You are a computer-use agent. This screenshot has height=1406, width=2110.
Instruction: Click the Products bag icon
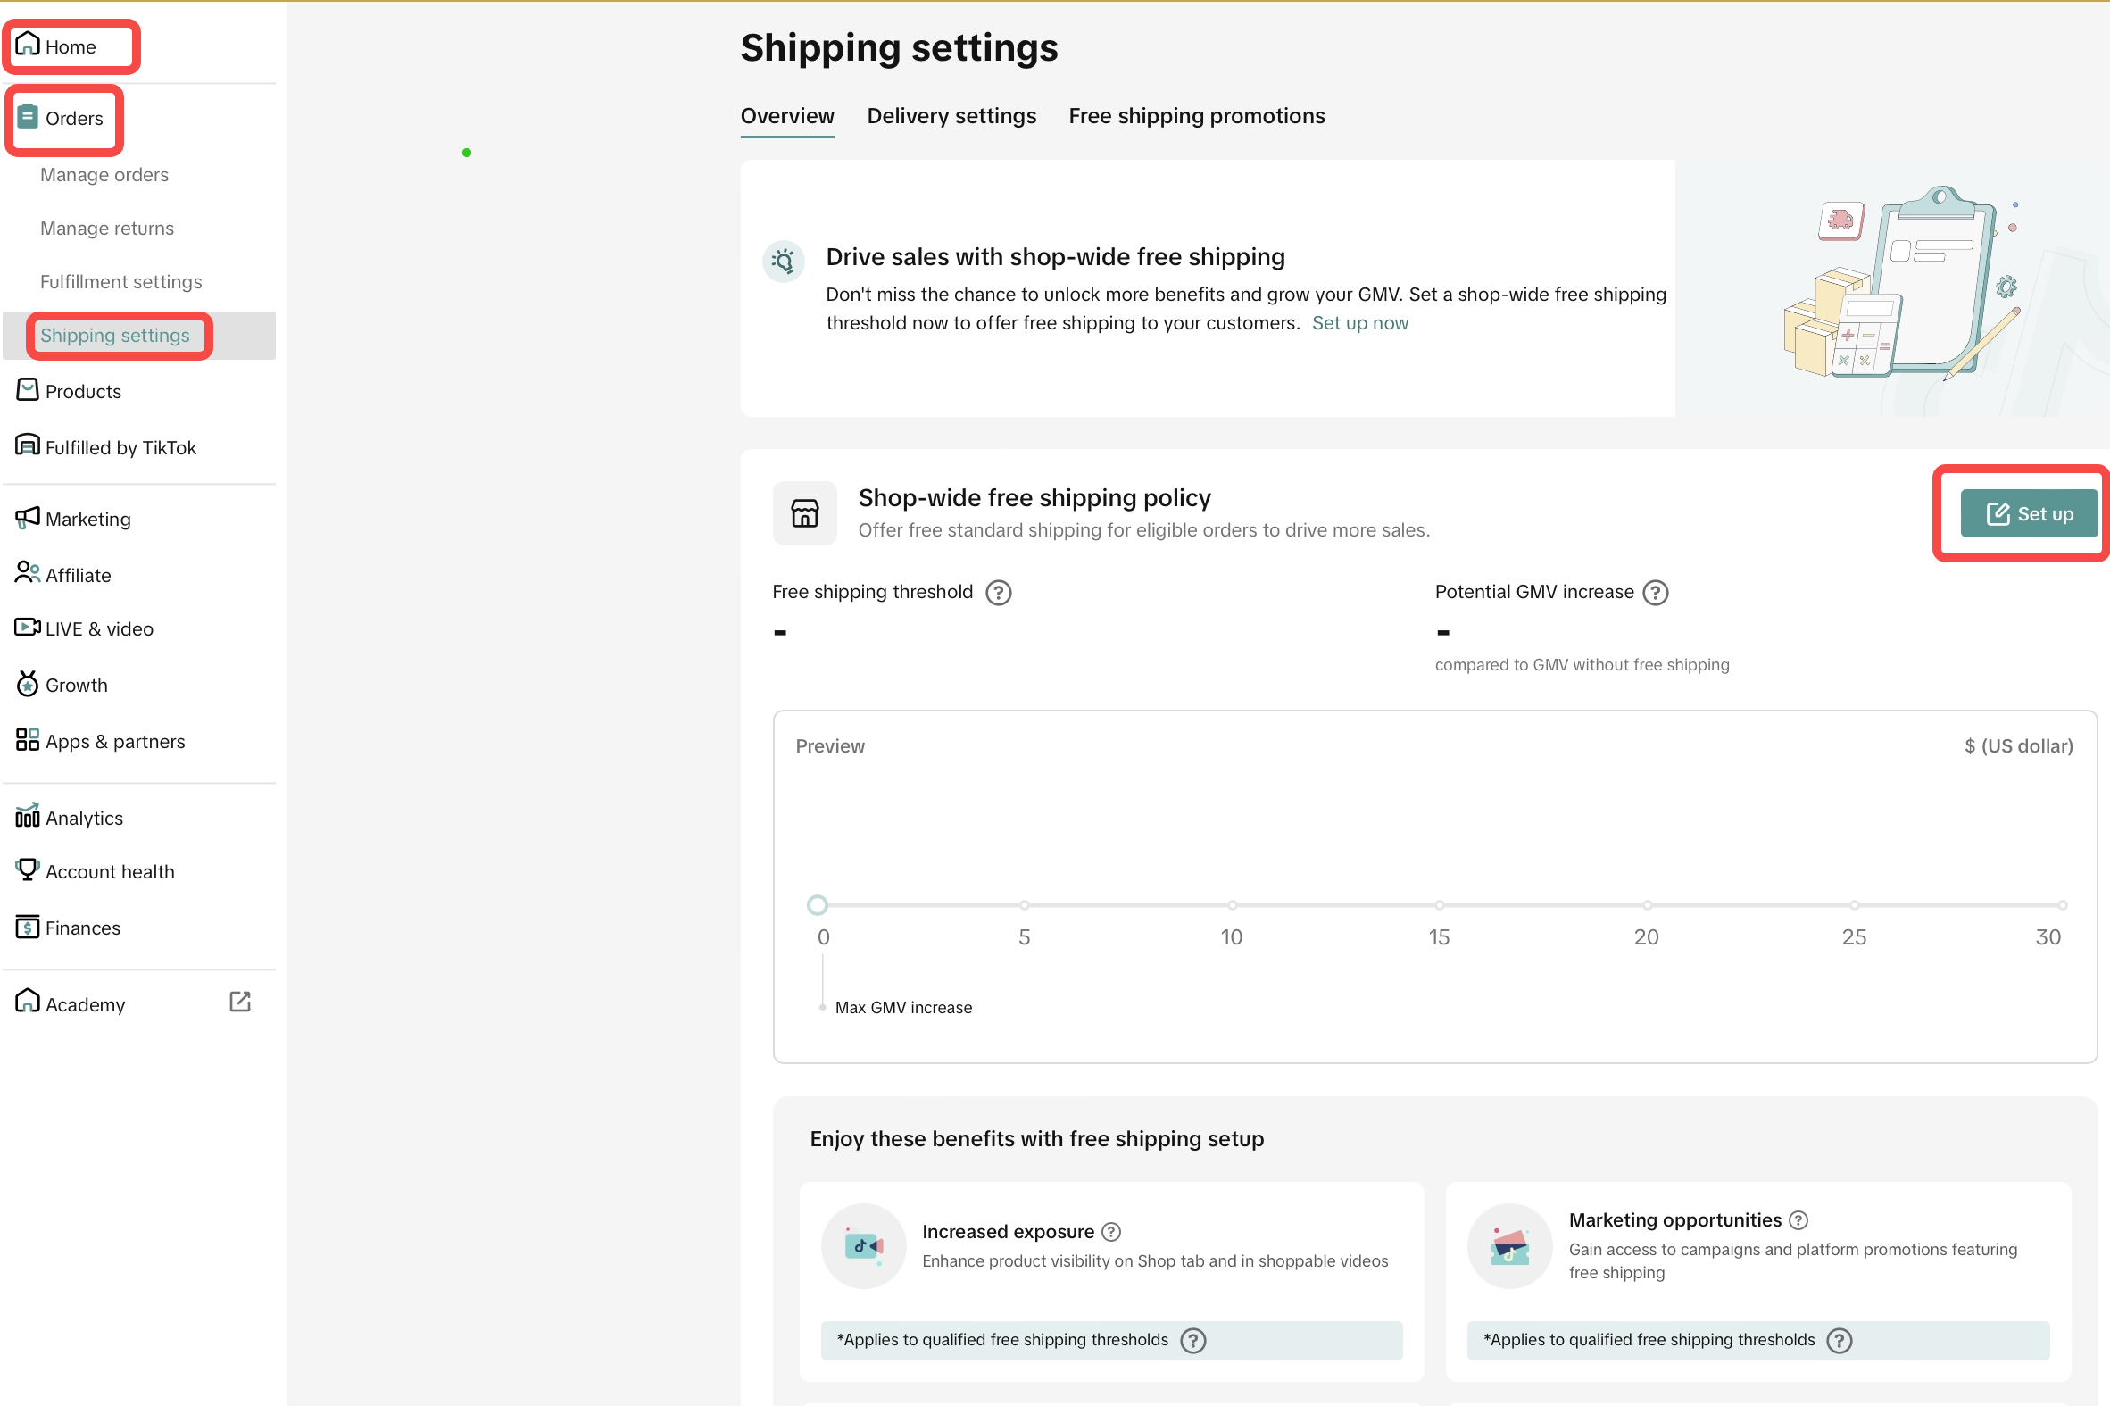pos(28,390)
